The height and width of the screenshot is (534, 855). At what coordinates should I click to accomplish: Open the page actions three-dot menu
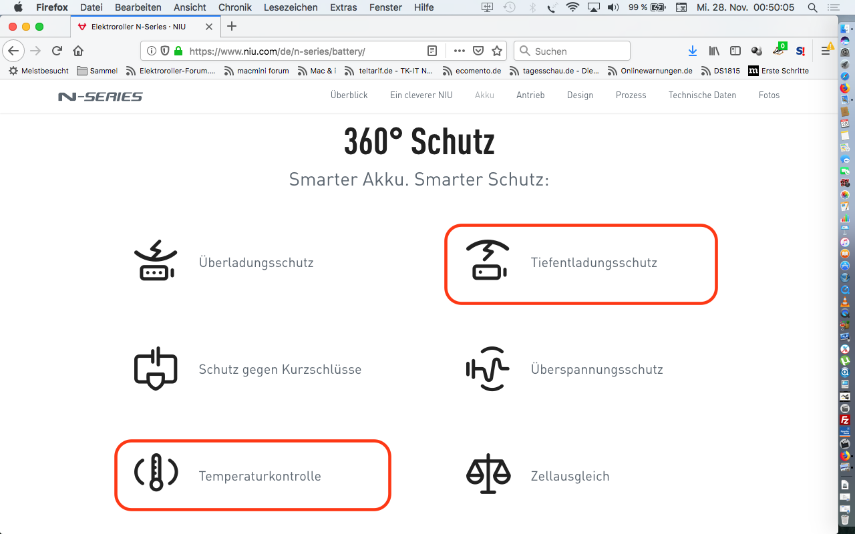click(459, 51)
